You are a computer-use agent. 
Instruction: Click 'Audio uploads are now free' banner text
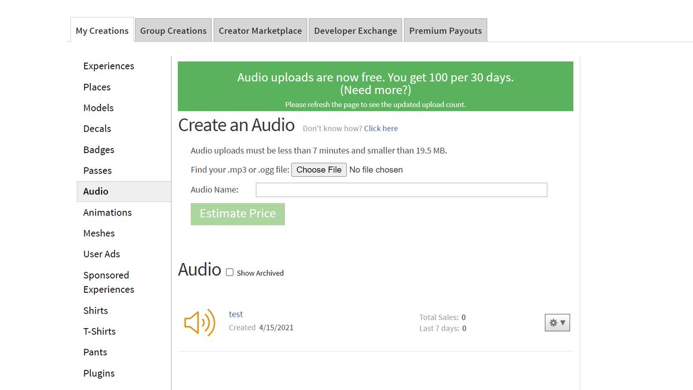coord(375,77)
